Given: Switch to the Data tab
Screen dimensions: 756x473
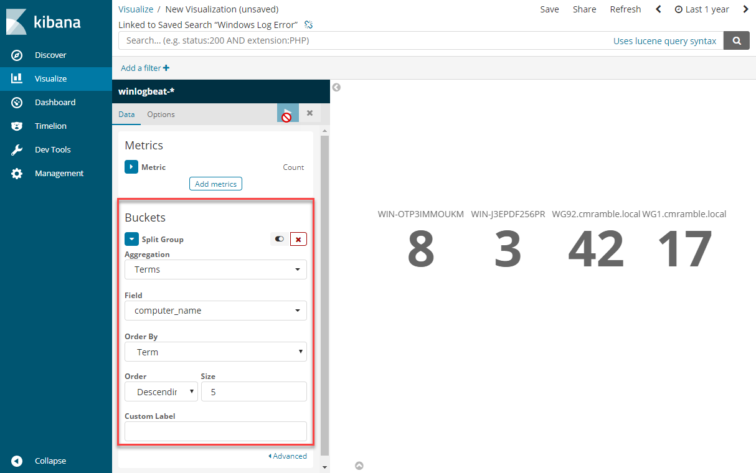Looking at the screenshot, I should (126, 115).
